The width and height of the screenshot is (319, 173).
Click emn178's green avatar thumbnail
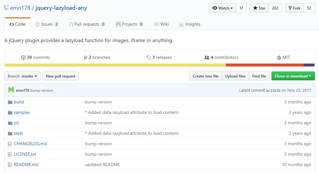[x=11, y=90]
